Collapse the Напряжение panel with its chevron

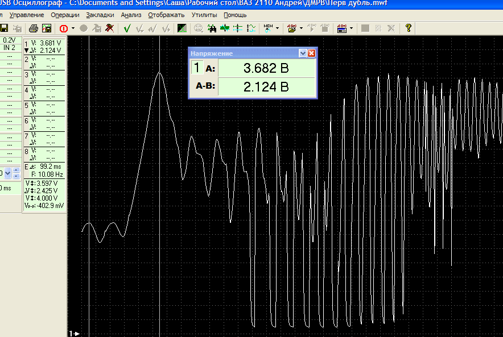pyautogui.click(x=303, y=53)
